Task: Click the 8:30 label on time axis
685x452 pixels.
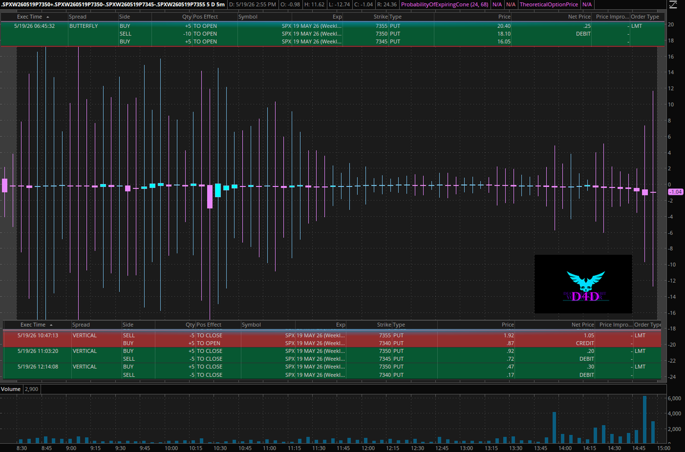Action: [x=23, y=448]
